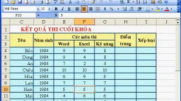Toggle Underline formatting
The image size is (181, 101).
point(69,9)
